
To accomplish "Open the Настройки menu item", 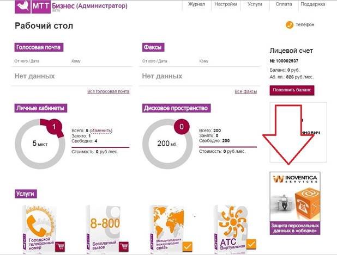I will click(x=225, y=4).
